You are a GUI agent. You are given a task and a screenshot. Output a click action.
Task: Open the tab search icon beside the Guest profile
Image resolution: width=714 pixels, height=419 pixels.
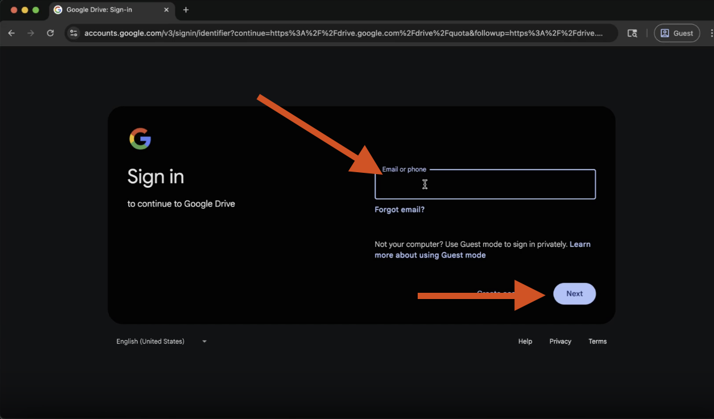[632, 33]
